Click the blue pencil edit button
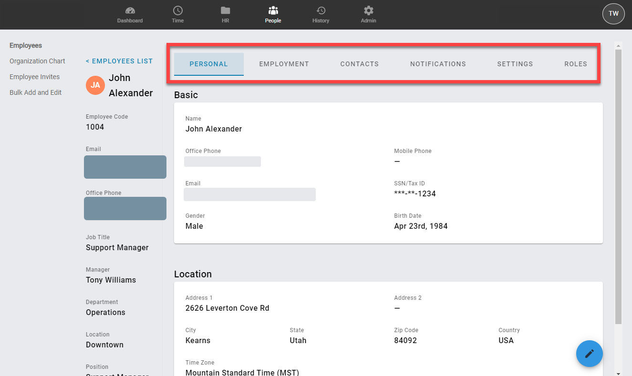The image size is (632, 376). coord(589,354)
